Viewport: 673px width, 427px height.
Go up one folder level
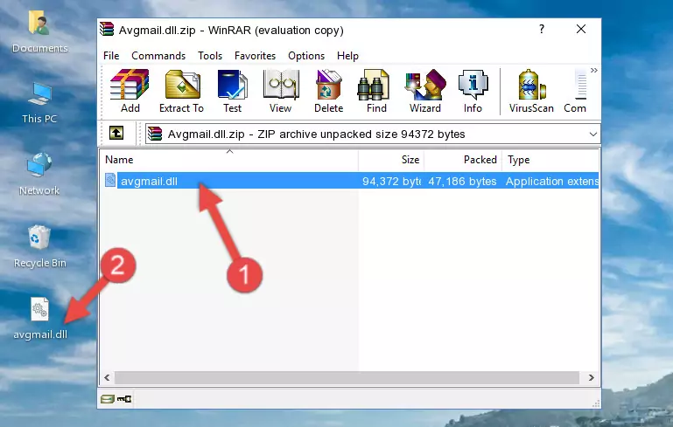click(x=116, y=134)
